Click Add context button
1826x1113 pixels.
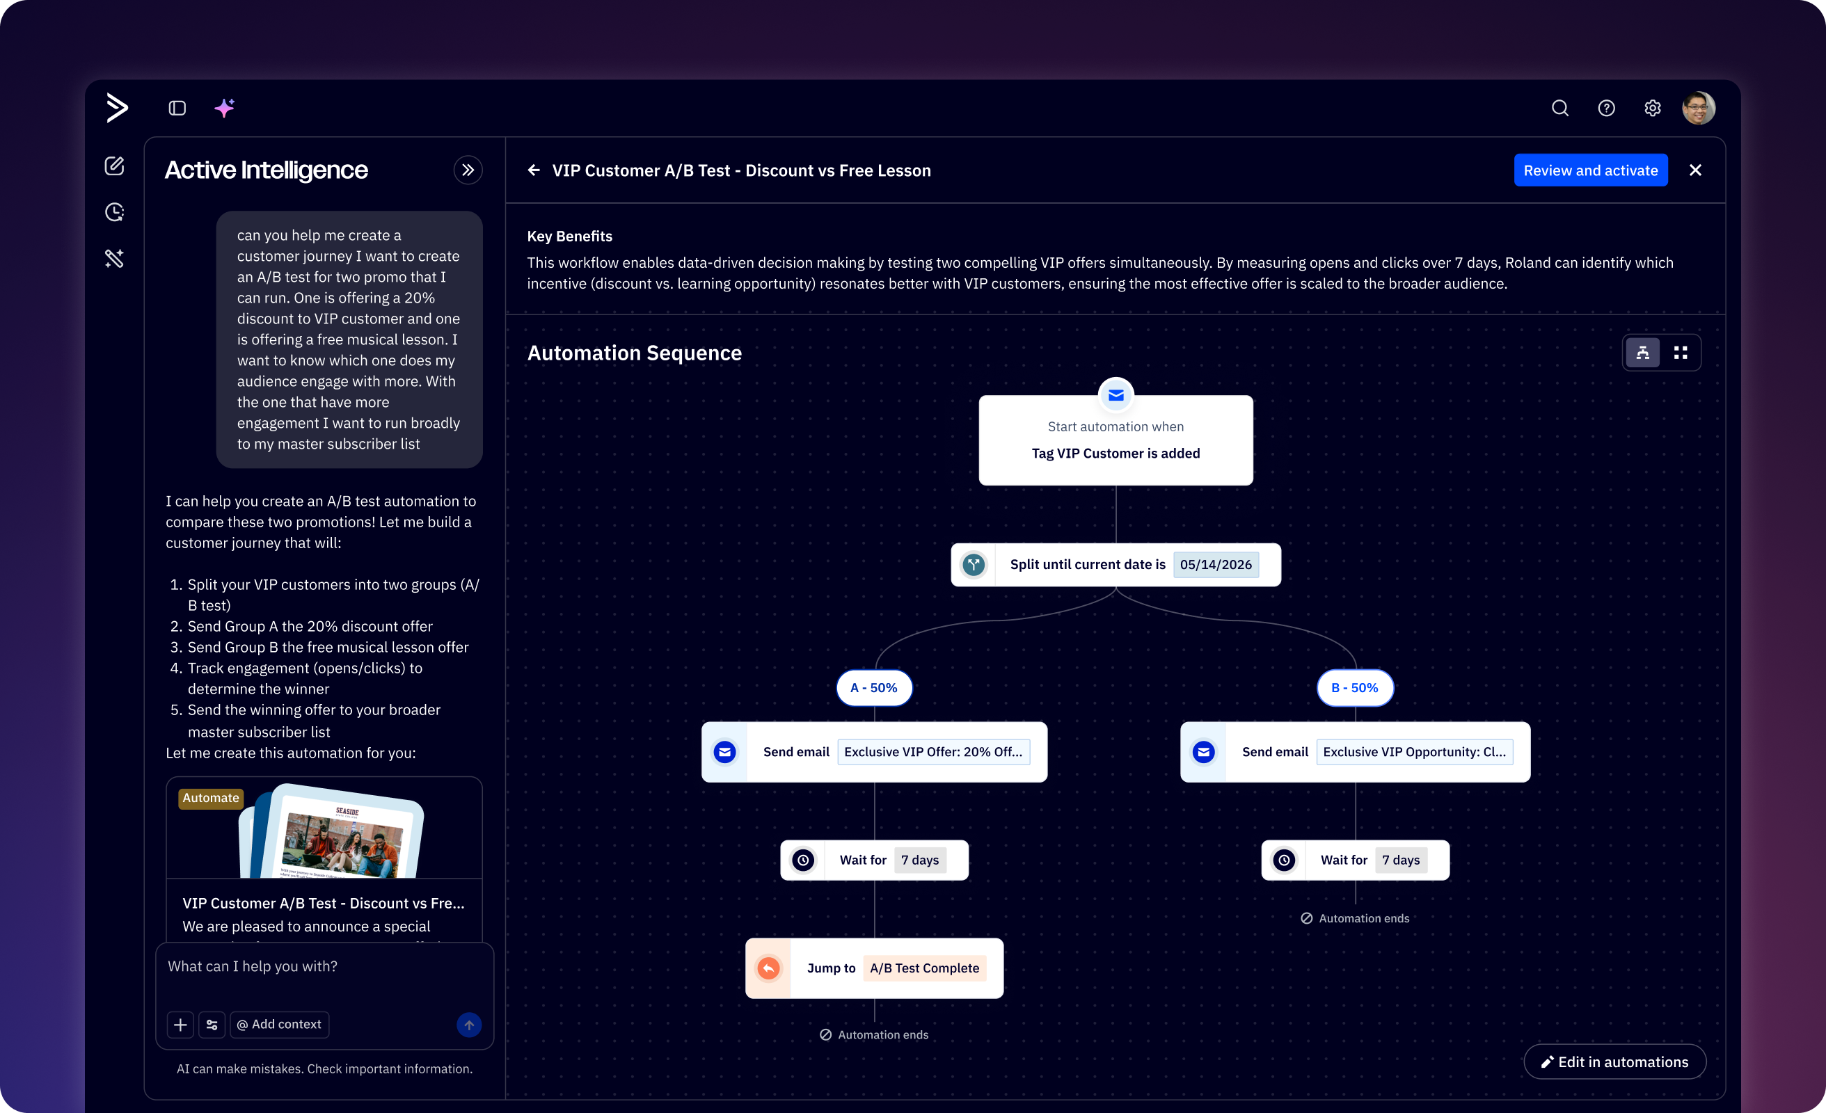point(279,1024)
